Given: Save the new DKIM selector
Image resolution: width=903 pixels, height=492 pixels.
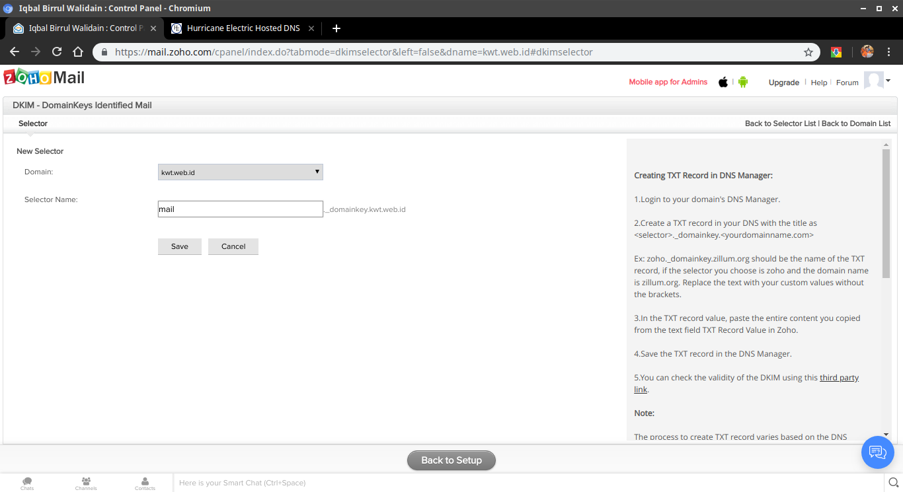Looking at the screenshot, I should pos(179,246).
